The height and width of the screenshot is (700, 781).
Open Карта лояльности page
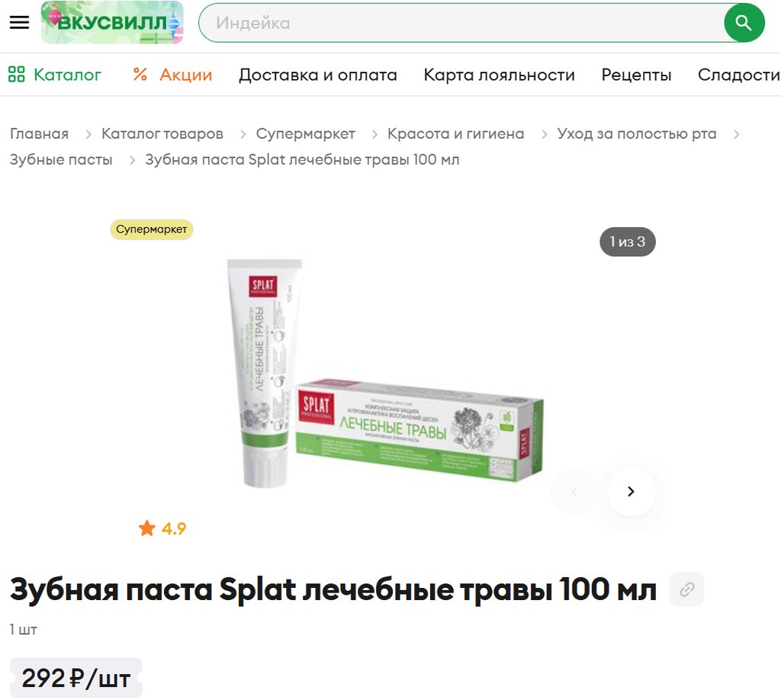[499, 75]
